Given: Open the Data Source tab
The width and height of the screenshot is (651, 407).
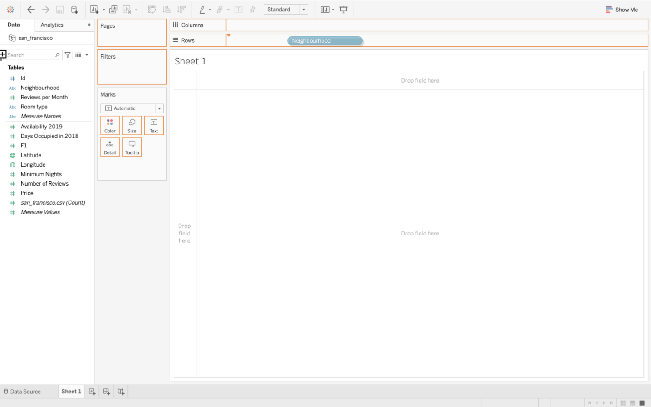Looking at the screenshot, I should pyautogui.click(x=22, y=392).
